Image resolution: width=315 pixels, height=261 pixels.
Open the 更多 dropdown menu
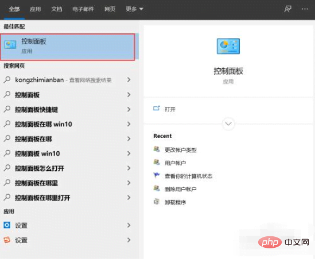pos(134,9)
